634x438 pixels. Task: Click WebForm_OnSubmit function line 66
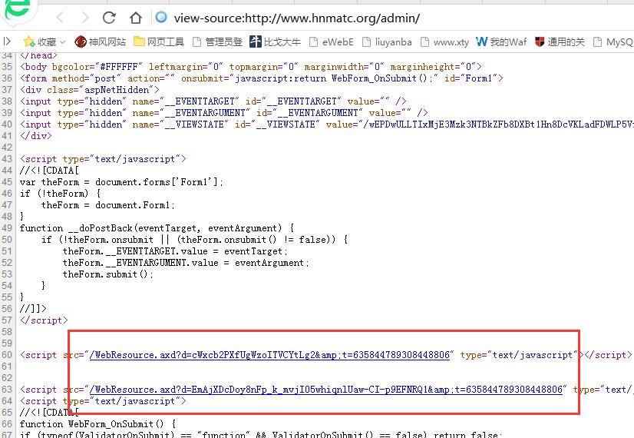click(97, 424)
